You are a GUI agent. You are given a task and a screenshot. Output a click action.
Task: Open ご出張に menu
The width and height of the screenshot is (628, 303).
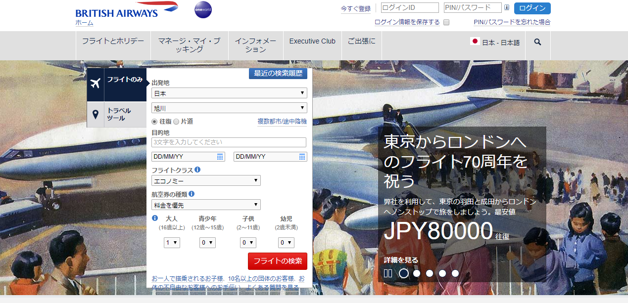pos(362,41)
